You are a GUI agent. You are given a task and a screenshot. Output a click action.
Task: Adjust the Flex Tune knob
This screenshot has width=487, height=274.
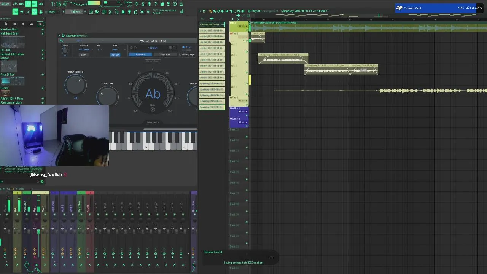(107, 96)
